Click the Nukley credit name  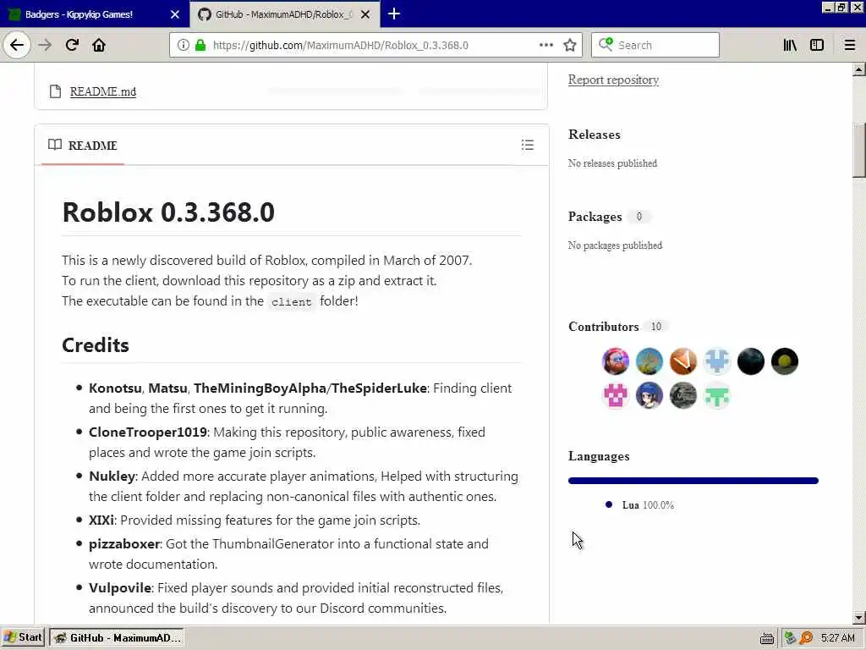coord(112,476)
